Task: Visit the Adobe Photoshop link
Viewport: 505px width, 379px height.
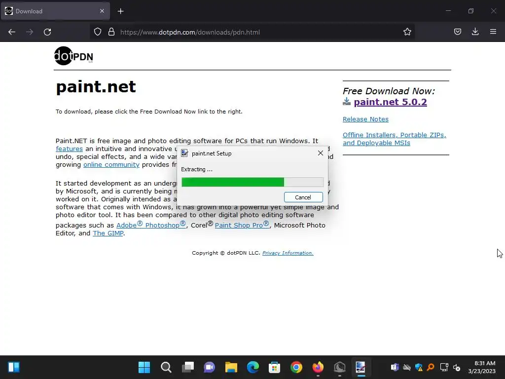Action: [151, 225]
